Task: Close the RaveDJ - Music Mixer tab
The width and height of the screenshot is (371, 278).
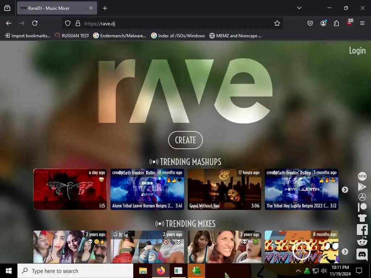Action: (x=91, y=8)
